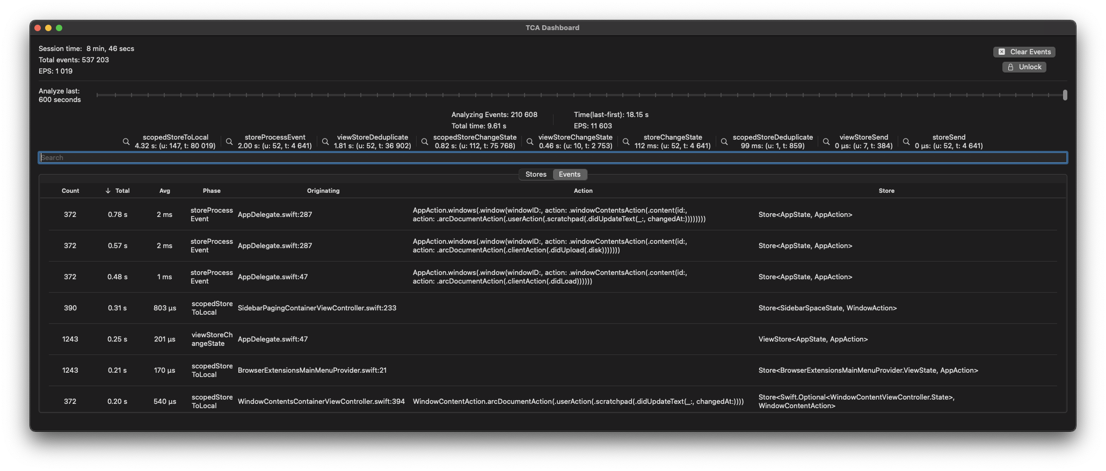
Task: Click the magnifier icon beside scopedStoreDeduplicate
Action: pos(724,142)
